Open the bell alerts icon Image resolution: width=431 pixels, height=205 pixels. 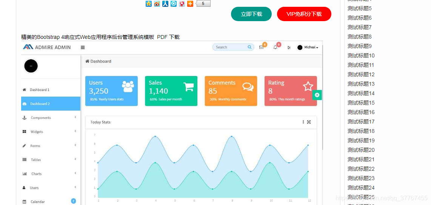coord(275,47)
